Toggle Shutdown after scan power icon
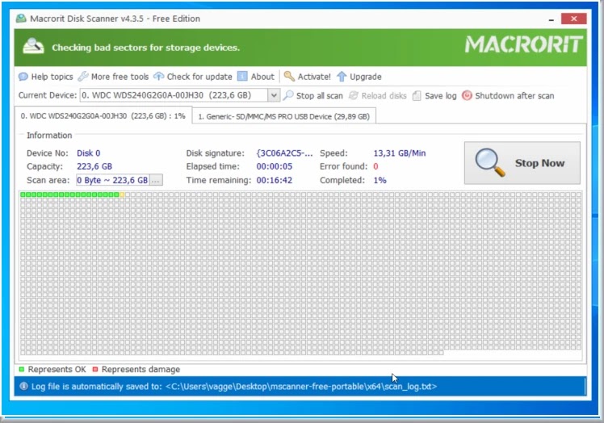Viewport: 604px width, 423px height. (x=467, y=95)
